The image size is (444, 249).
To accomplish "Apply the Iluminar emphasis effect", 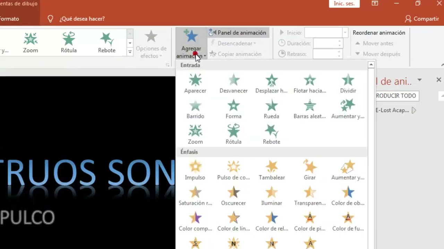I will point(272,196).
